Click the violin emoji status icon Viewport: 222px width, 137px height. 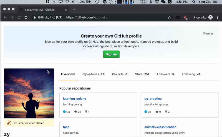pyautogui.click(x=9, y=123)
